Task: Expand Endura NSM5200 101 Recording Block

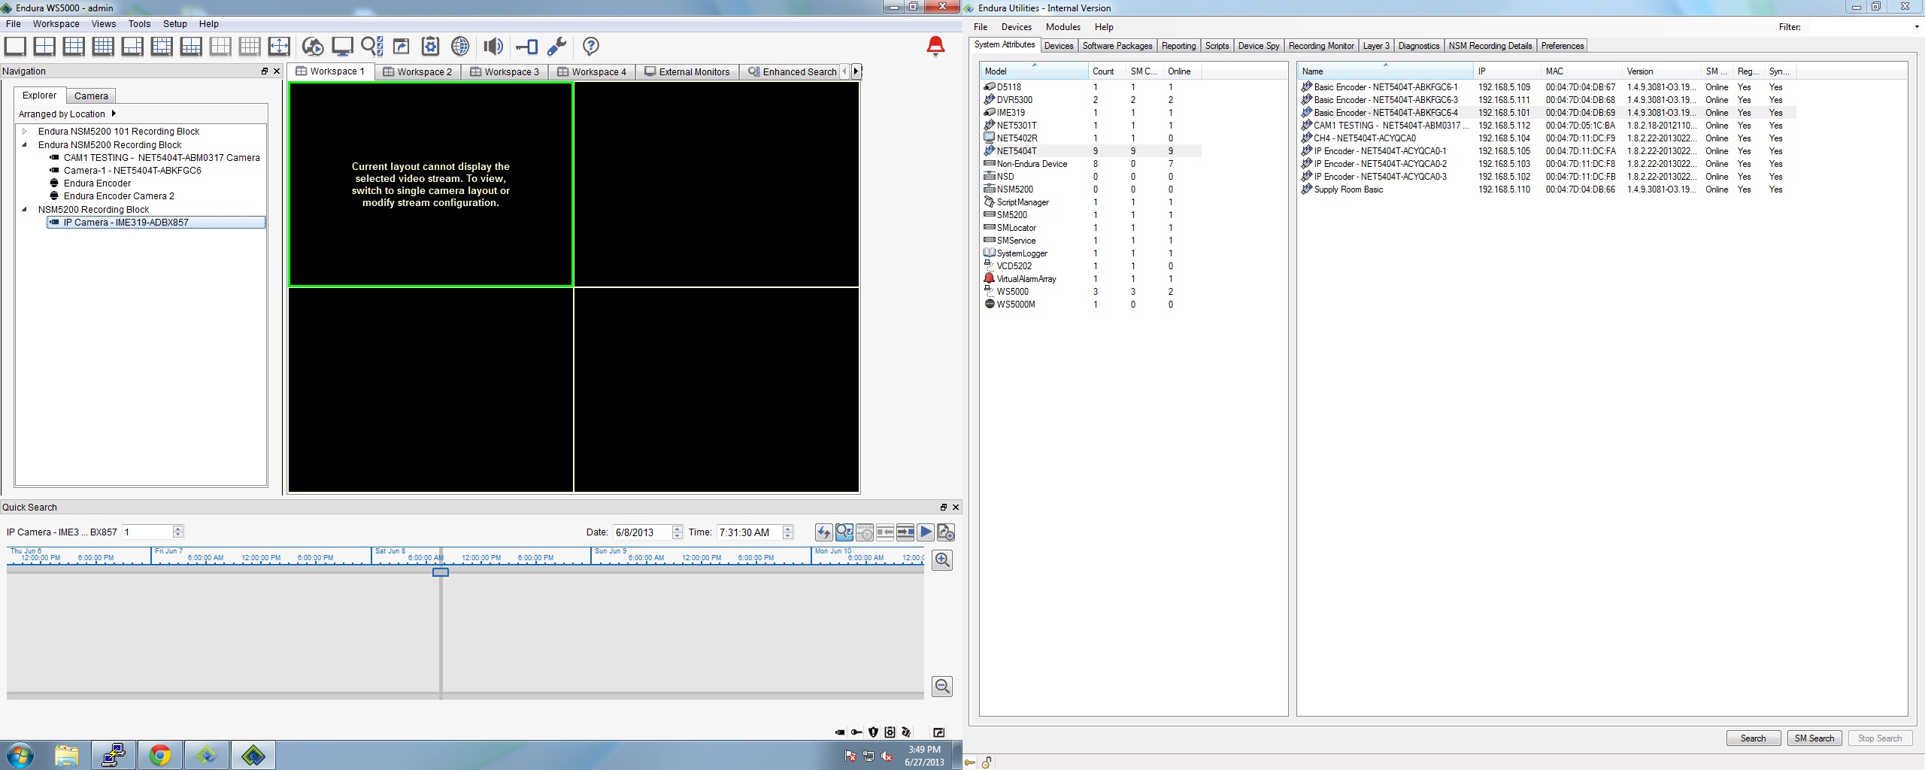Action: point(25,132)
